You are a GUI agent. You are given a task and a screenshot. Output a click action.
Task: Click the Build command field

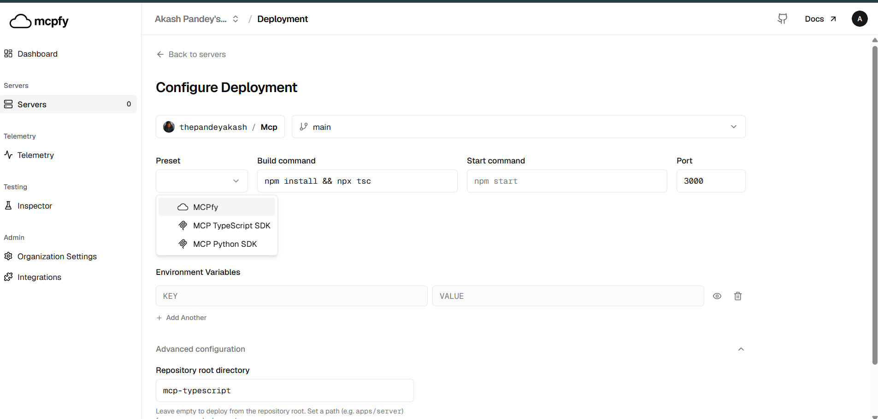357,181
